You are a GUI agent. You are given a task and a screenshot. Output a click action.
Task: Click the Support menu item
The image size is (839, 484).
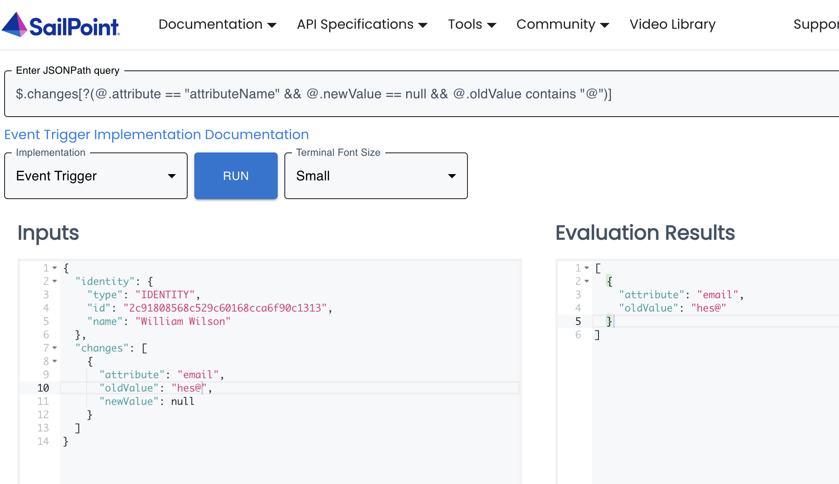tap(815, 25)
